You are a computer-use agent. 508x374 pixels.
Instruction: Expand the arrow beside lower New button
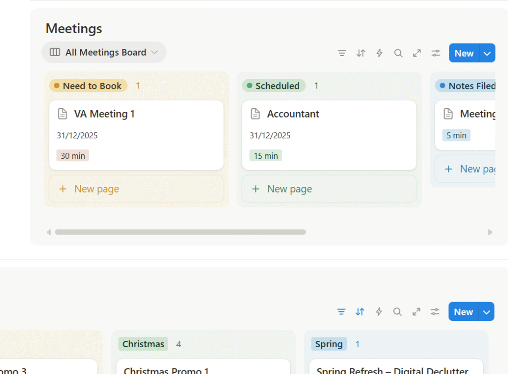pyautogui.click(x=487, y=312)
